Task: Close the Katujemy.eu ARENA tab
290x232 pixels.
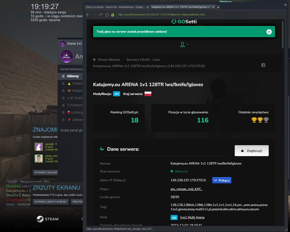Action: pos(213,7)
